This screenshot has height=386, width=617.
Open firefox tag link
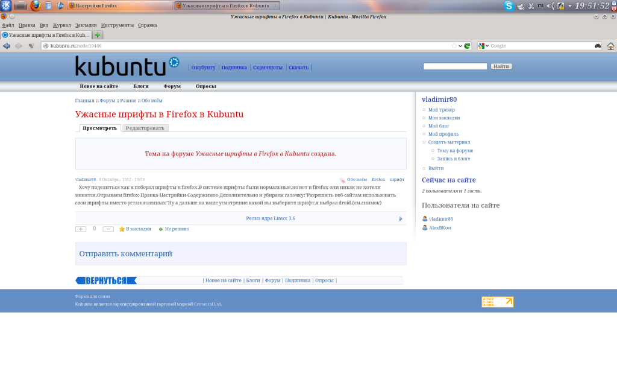(x=378, y=180)
